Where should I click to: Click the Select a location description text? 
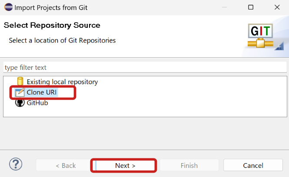pos(62,40)
